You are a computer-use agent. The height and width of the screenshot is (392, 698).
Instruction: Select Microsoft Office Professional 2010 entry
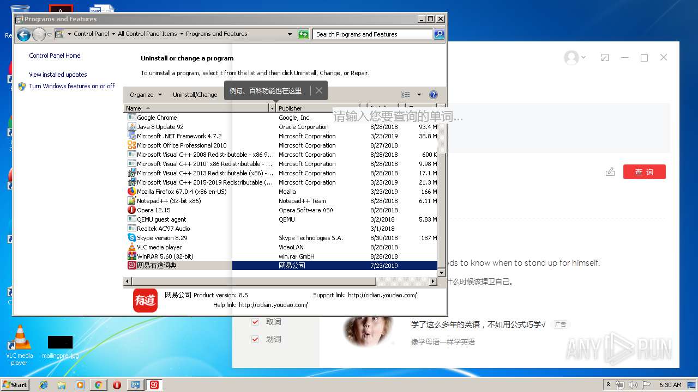point(182,145)
